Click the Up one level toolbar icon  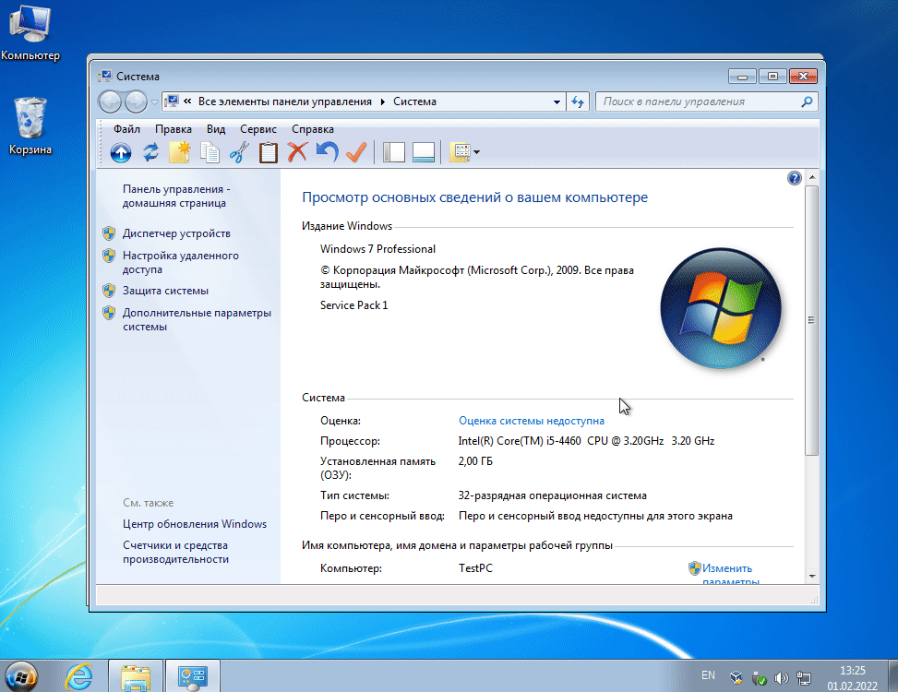121,152
